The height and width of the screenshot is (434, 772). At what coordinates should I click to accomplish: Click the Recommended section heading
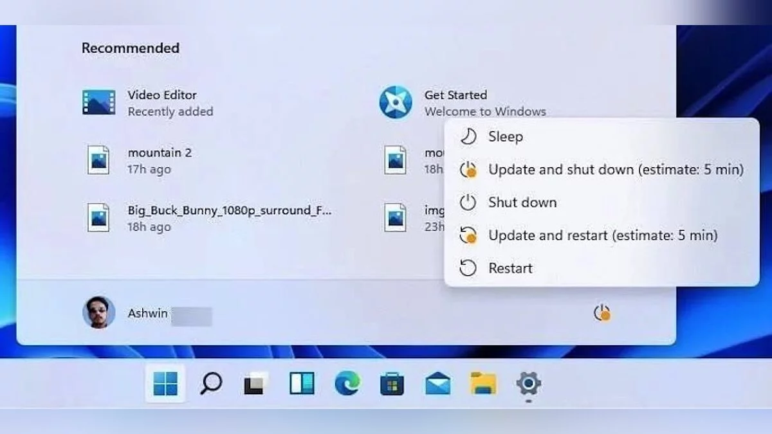coord(131,48)
